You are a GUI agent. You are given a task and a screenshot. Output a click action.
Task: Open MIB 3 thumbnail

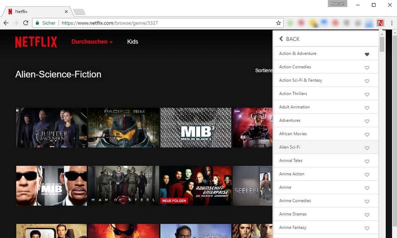pos(196,128)
